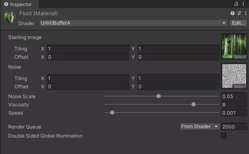Click the Noise Offset Y field
The image size is (249, 154).
tap(178, 87)
